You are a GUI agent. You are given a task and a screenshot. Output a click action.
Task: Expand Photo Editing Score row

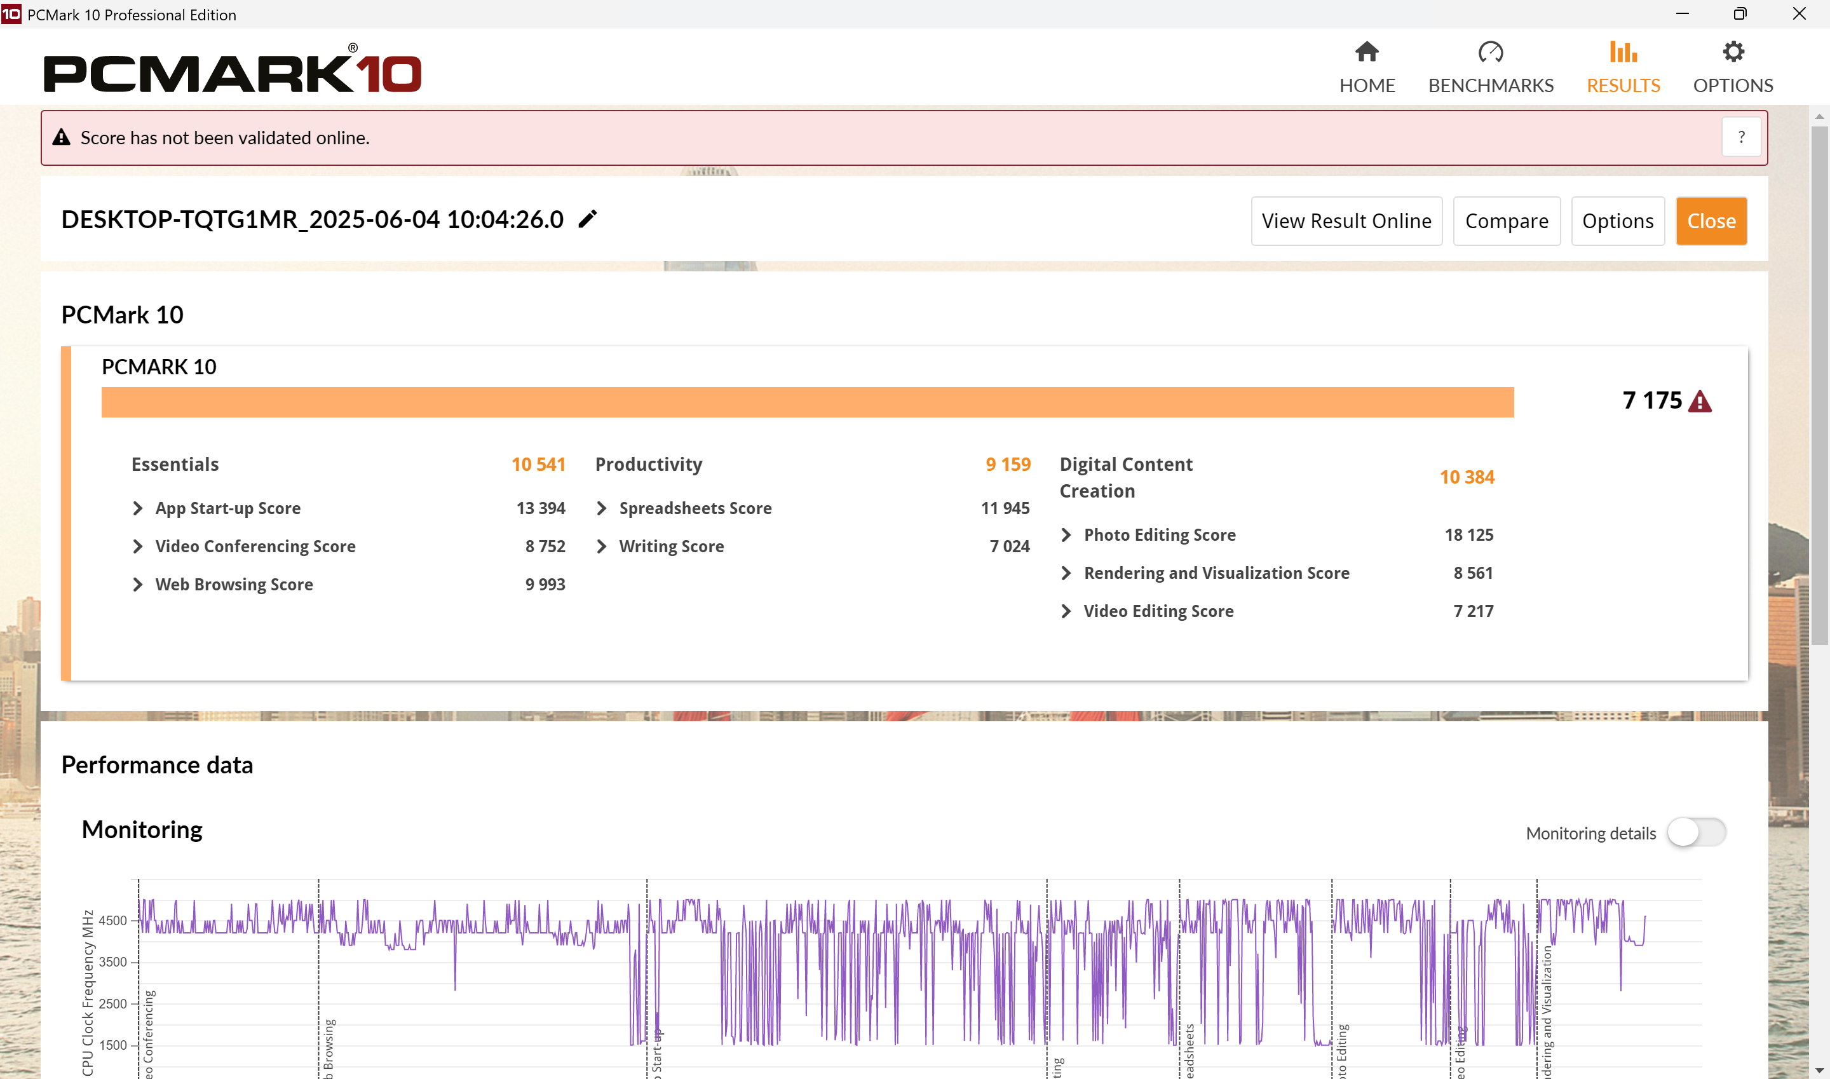tap(1066, 535)
